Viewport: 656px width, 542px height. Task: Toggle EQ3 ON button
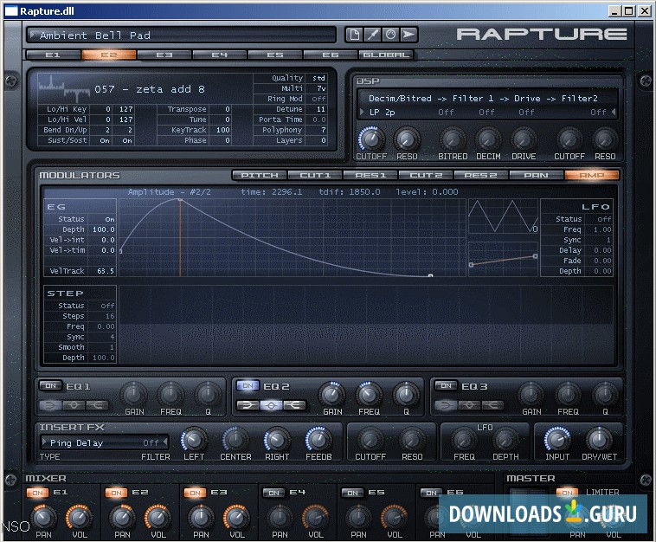click(x=447, y=385)
